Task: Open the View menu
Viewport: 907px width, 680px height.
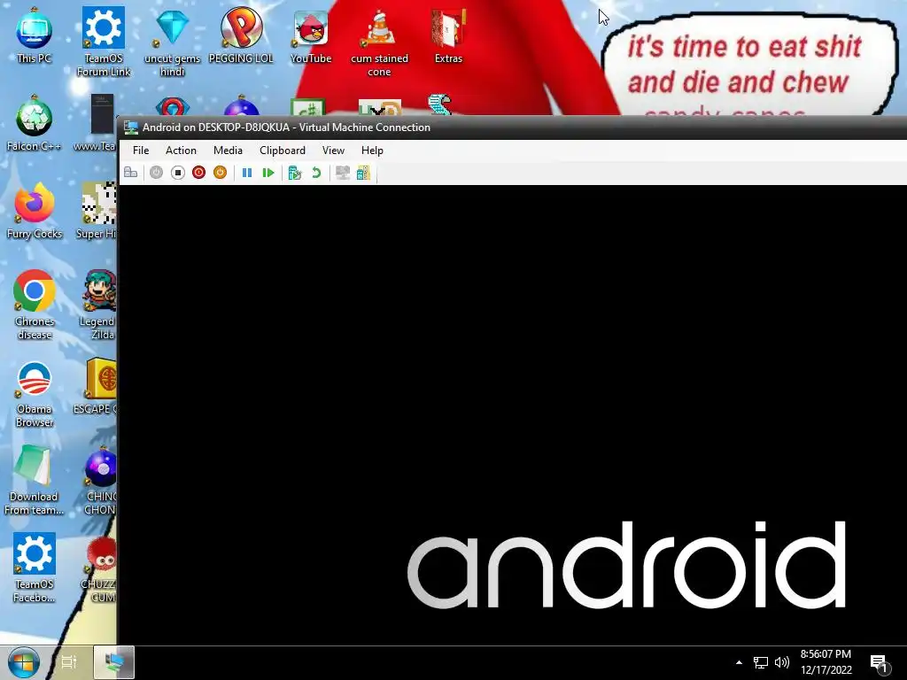Action: pyautogui.click(x=333, y=151)
